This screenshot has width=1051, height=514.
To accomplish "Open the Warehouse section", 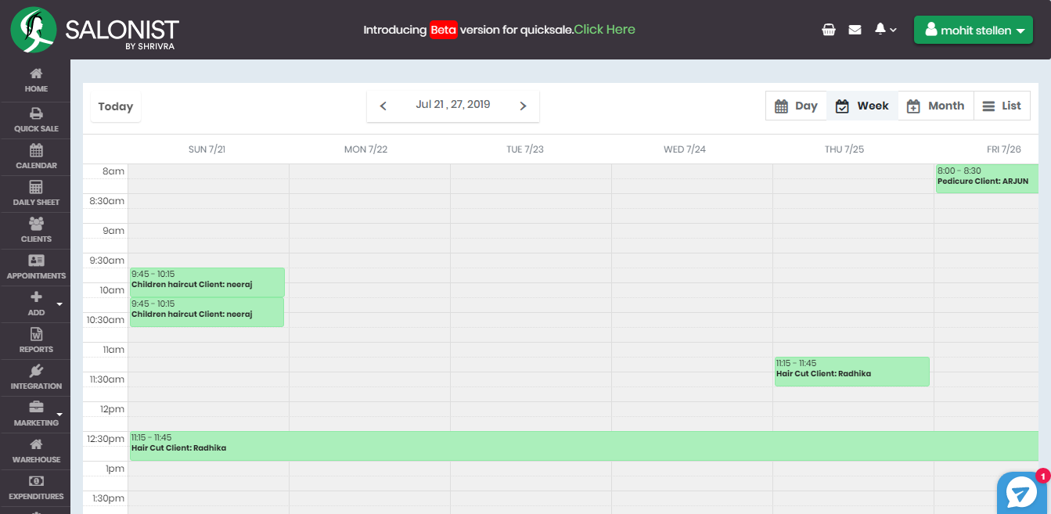I will [x=35, y=450].
